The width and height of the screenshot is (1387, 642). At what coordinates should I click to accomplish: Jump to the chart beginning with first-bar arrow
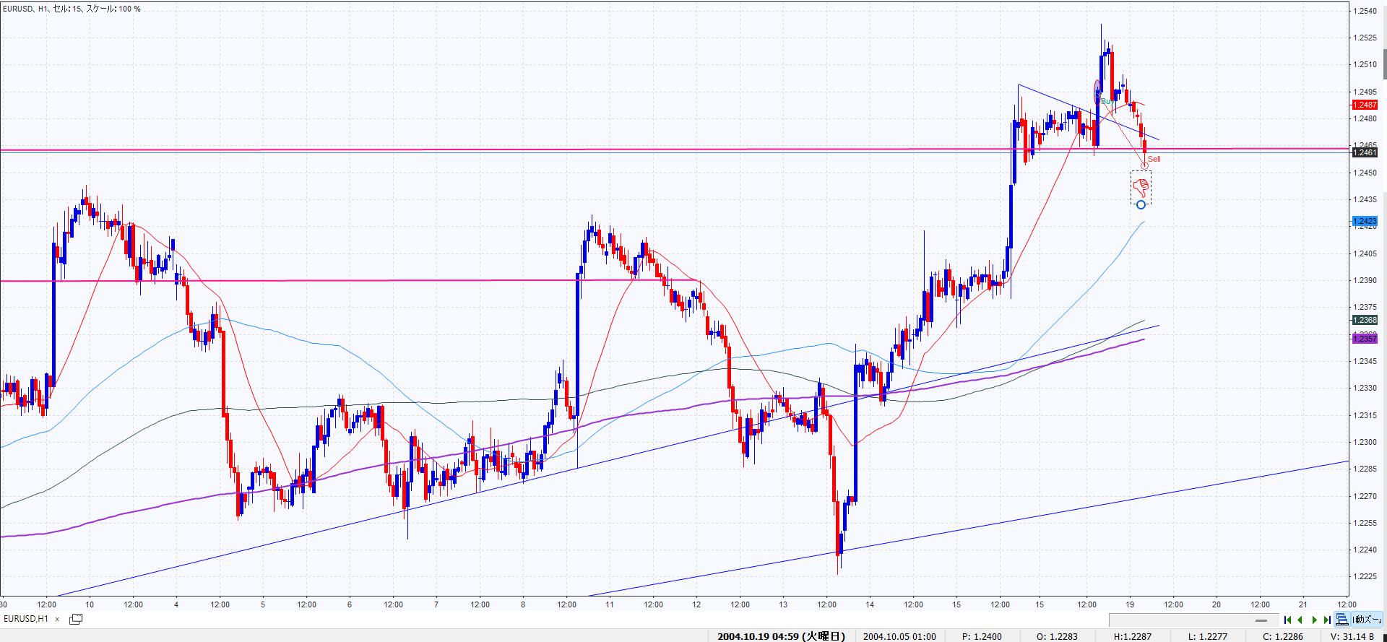pos(1287,620)
